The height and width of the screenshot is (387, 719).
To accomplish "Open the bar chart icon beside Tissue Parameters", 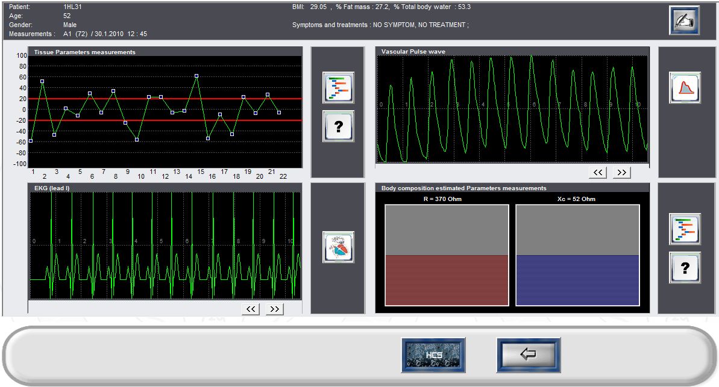I will coord(338,88).
